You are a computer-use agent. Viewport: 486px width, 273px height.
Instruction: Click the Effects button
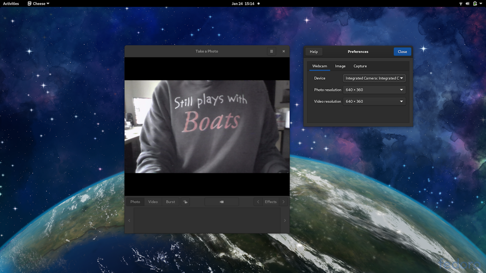pyautogui.click(x=271, y=202)
